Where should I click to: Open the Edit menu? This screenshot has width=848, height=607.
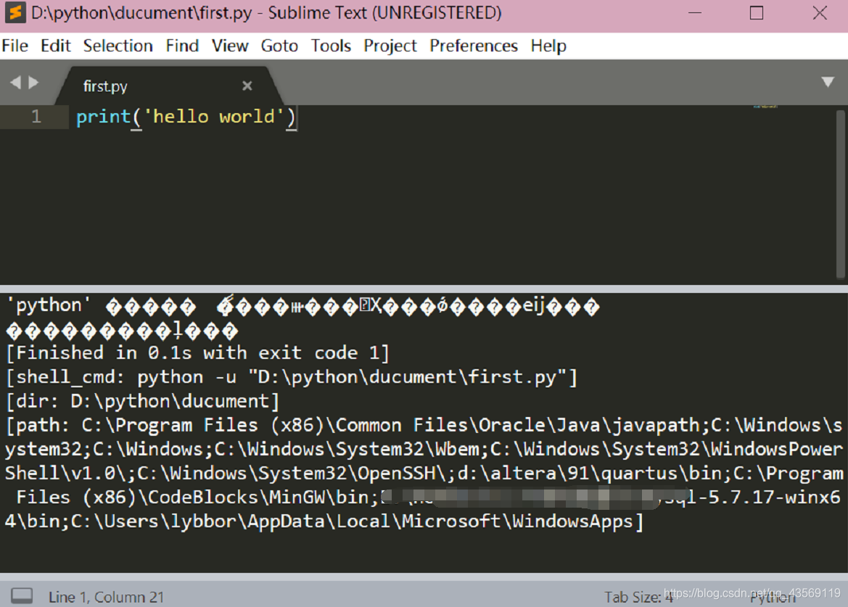pos(56,46)
